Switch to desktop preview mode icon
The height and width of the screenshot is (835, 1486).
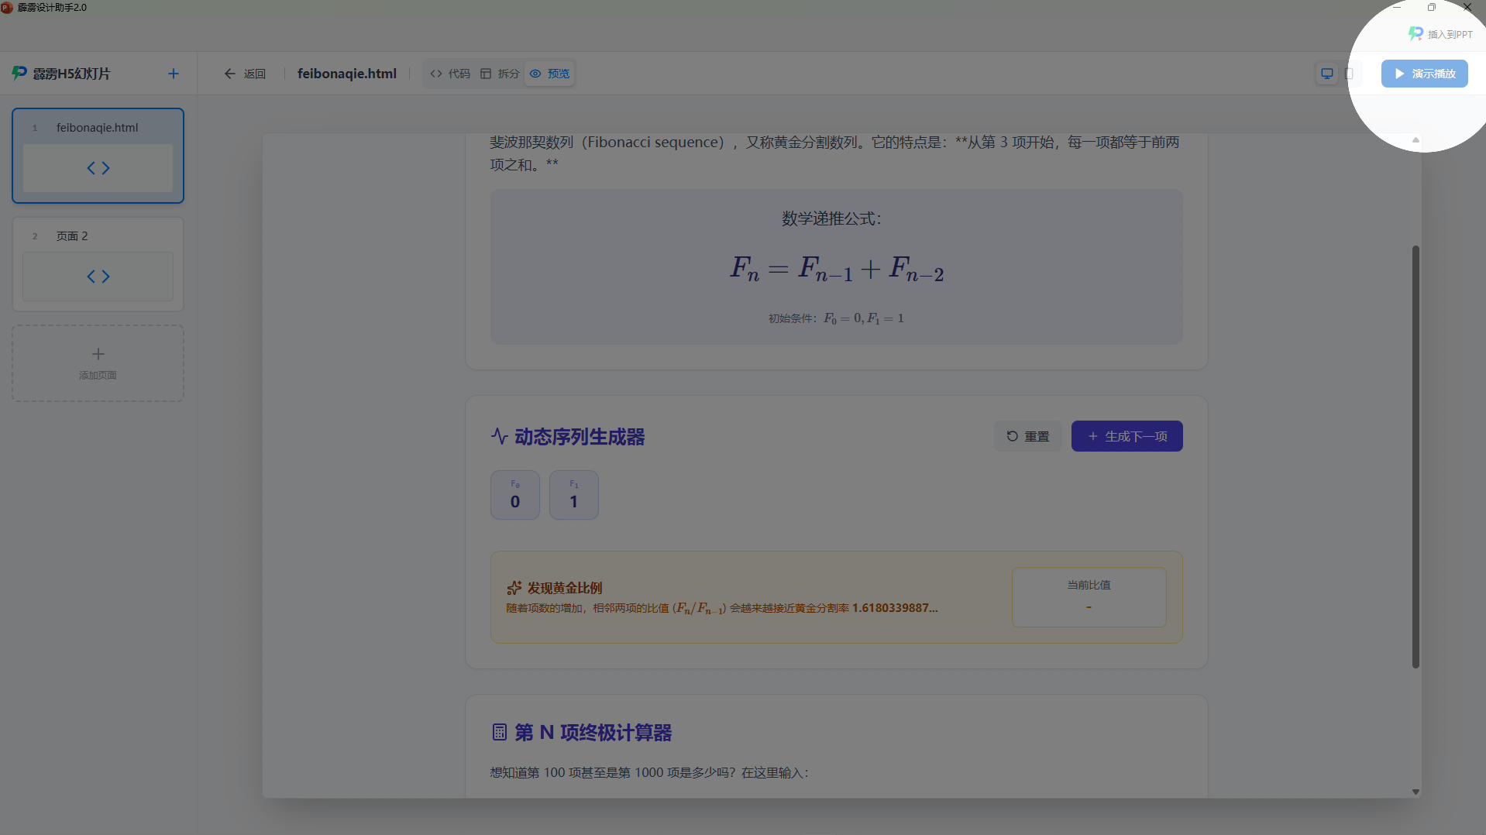point(1327,74)
